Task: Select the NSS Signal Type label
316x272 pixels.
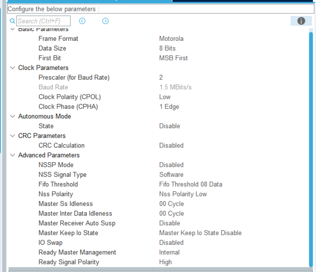Action: click(x=62, y=175)
